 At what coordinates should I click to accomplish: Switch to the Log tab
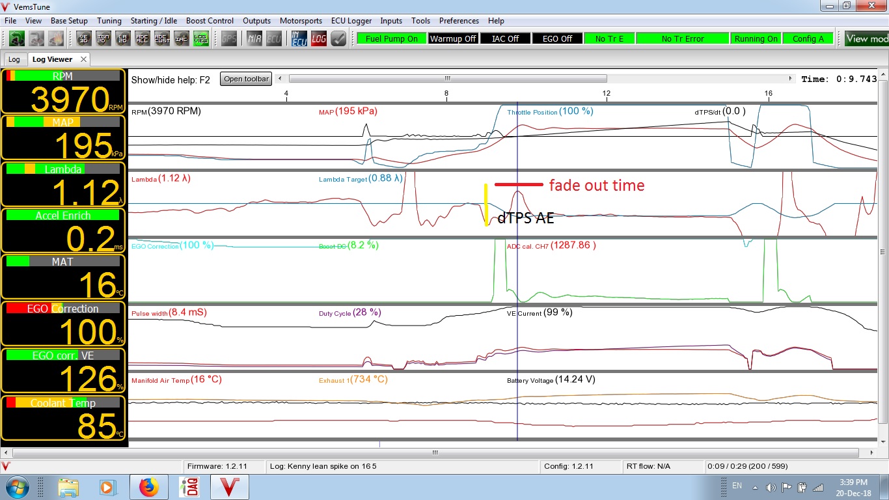[x=14, y=59]
